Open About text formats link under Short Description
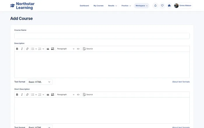This screenshot has height=128, width=204. point(181,127)
